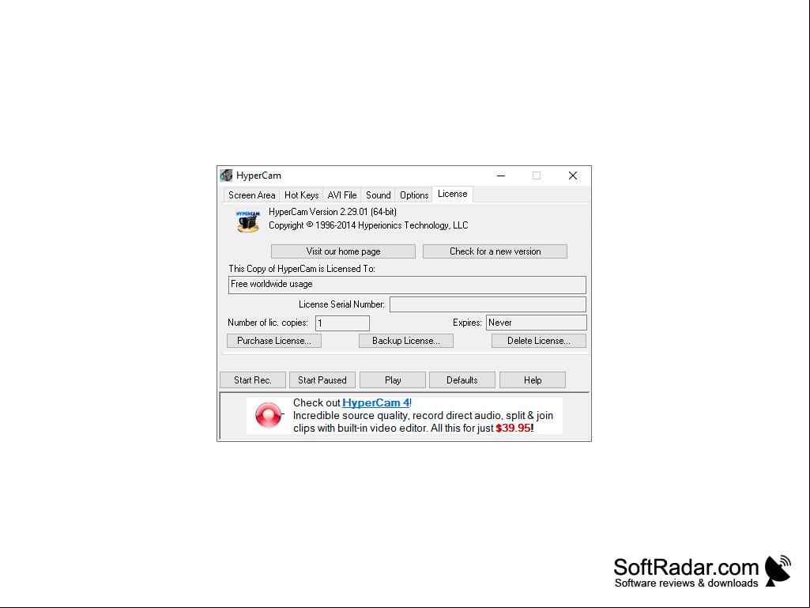This screenshot has height=608, width=810.
Task: Focus the Licensed To text field
Action: (407, 285)
